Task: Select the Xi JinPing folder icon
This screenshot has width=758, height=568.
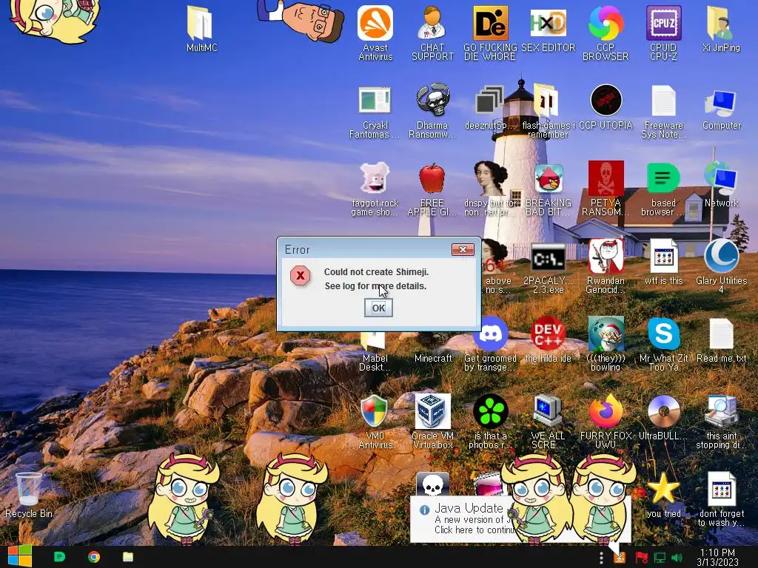Action: coord(721,29)
